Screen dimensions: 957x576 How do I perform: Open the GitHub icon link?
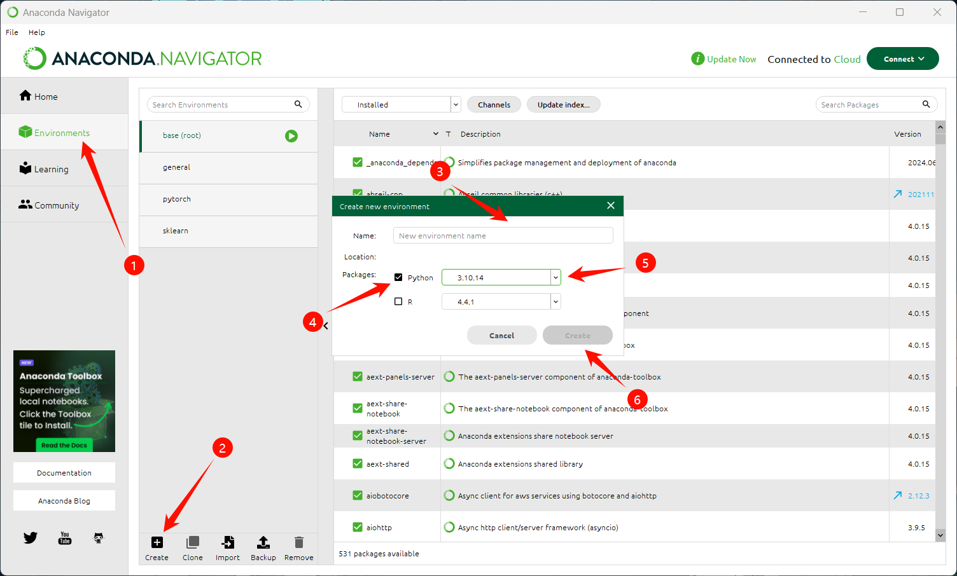coord(99,538)
